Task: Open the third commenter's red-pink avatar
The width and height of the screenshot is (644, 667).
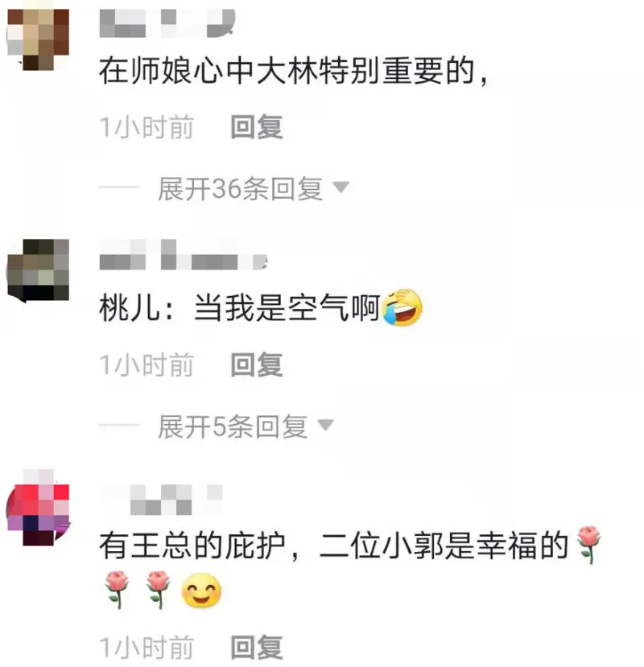Action: [x=38, y=508]
